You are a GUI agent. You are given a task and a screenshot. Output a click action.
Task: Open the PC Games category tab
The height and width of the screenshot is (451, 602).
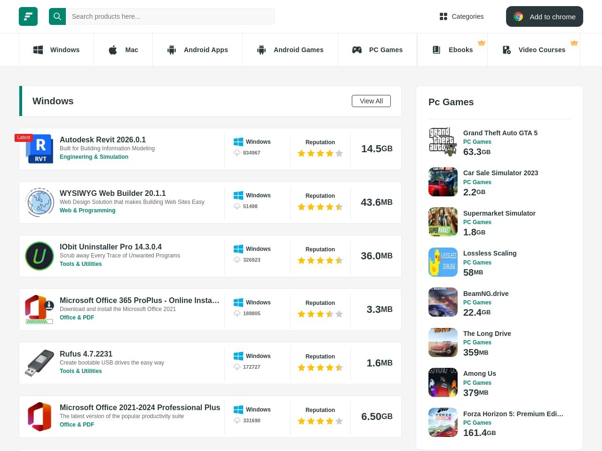click(377, 50)
